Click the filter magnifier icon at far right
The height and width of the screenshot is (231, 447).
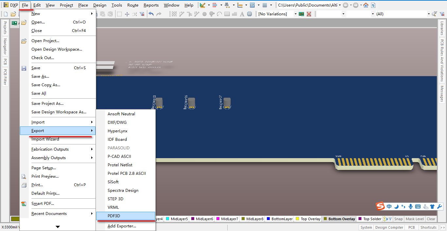pyautogui.click(x=434, y=14)
